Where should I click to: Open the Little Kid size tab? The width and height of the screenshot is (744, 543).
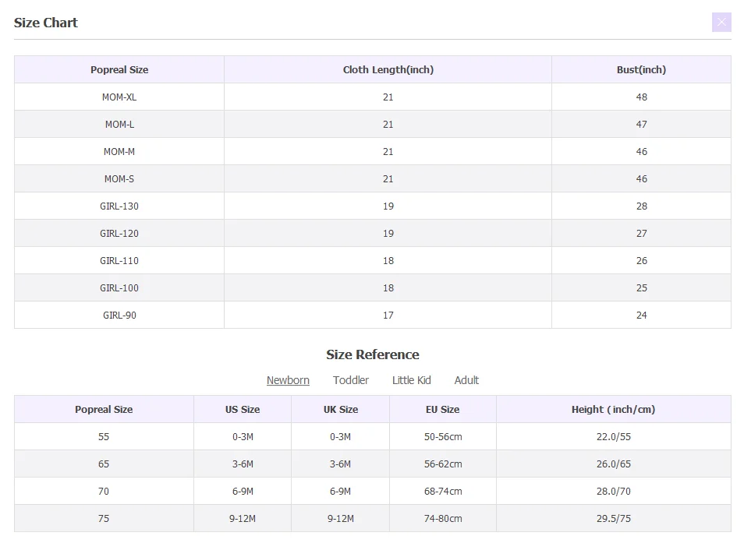(x=412, y=380)
